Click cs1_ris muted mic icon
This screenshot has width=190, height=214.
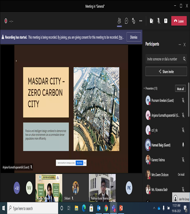183,130
